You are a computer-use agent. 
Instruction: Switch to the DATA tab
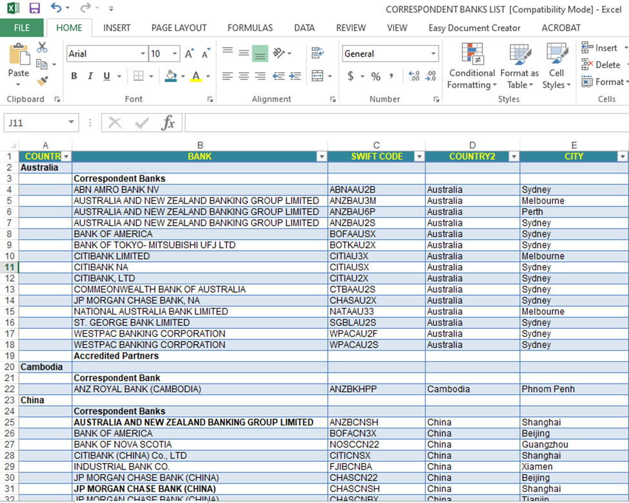304,28
